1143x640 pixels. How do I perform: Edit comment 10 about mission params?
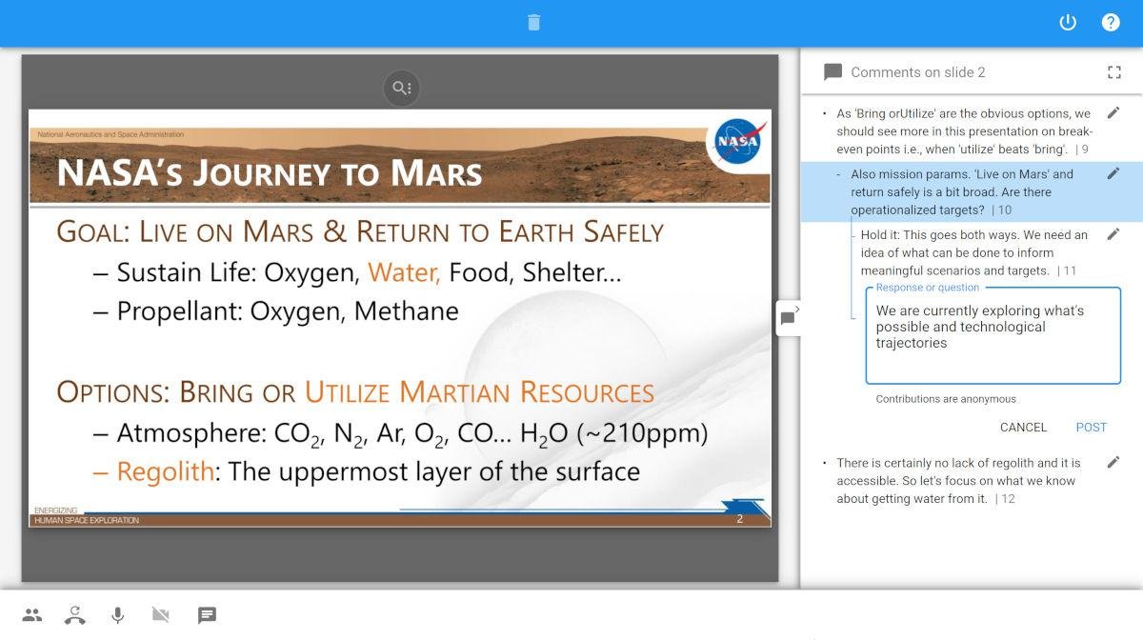pos(1113,173)
